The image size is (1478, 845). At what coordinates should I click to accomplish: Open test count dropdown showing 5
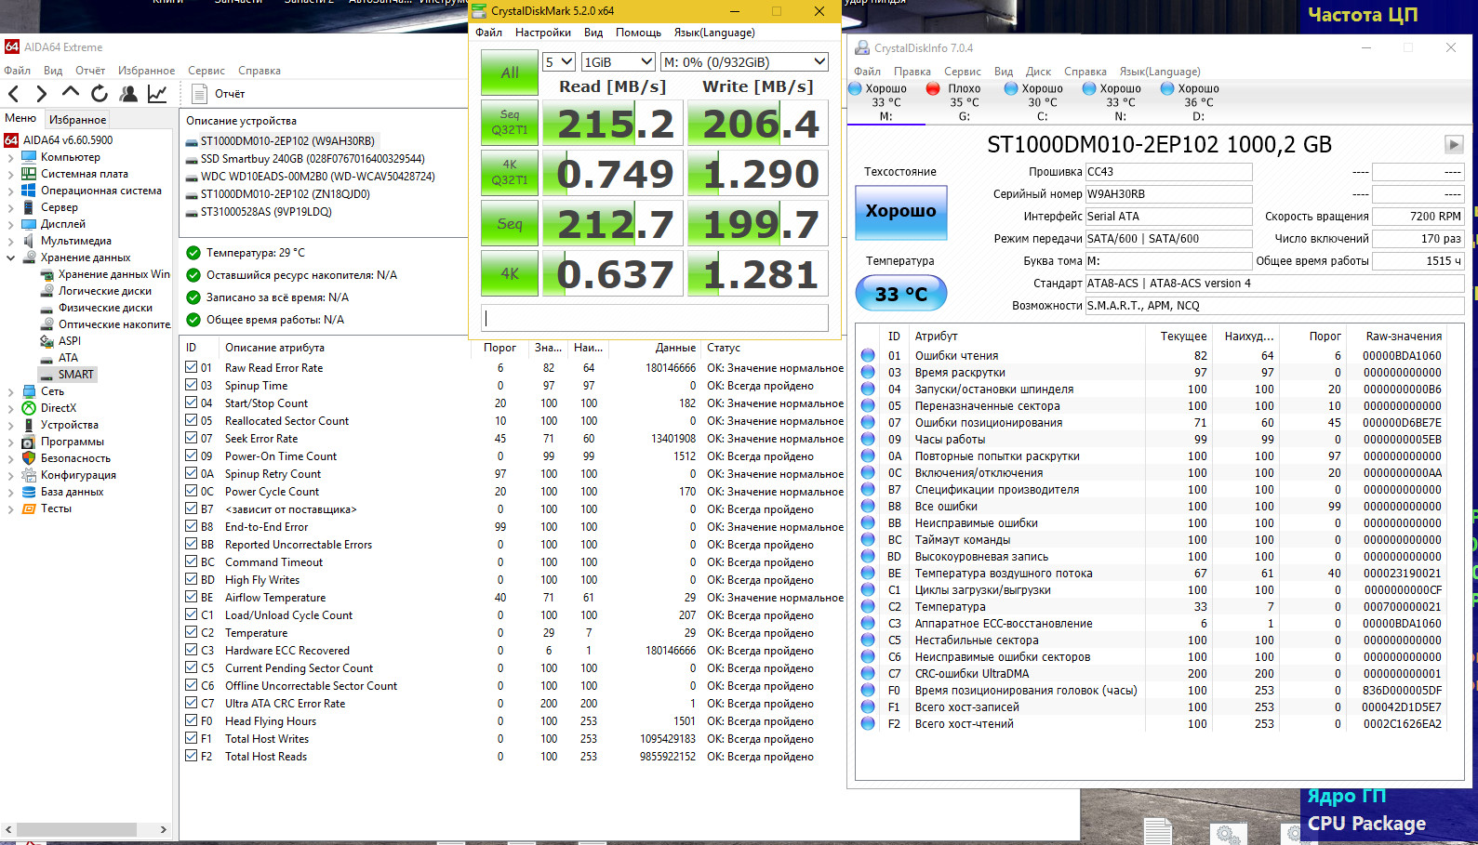(x=558, y=62)
